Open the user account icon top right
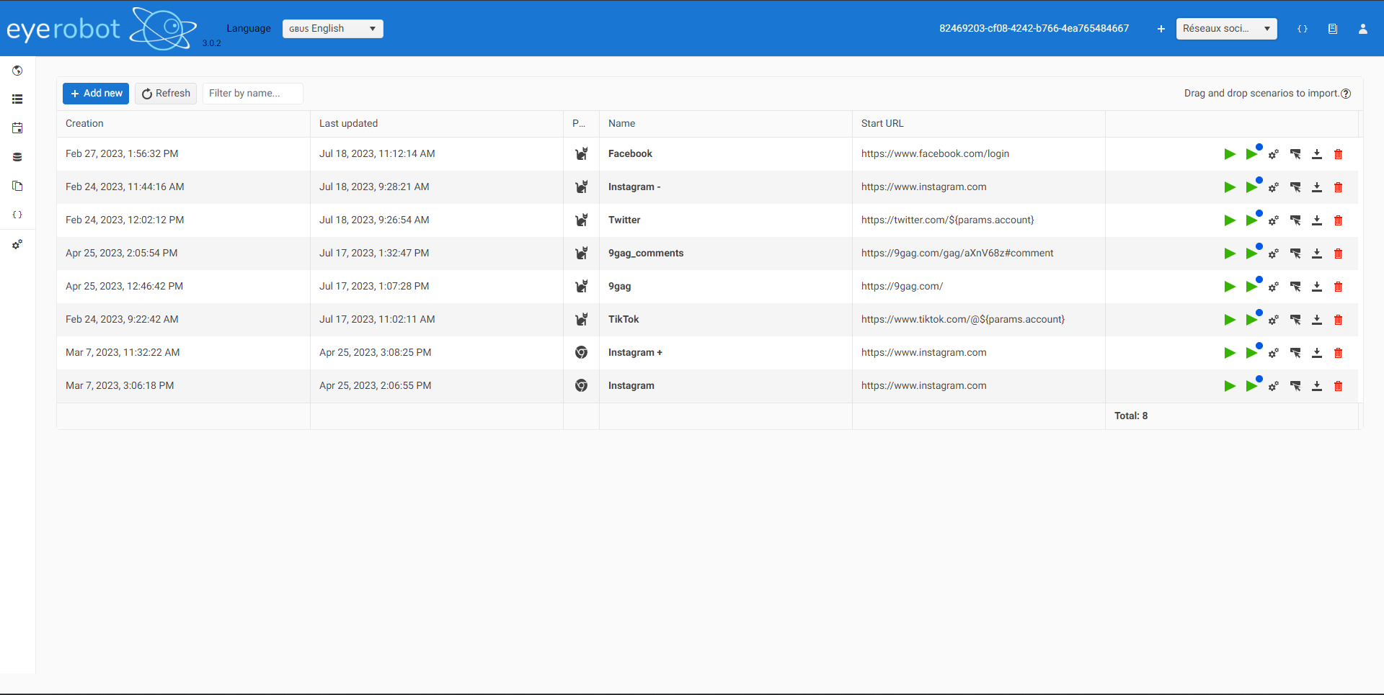 [x=1362, y=28]
